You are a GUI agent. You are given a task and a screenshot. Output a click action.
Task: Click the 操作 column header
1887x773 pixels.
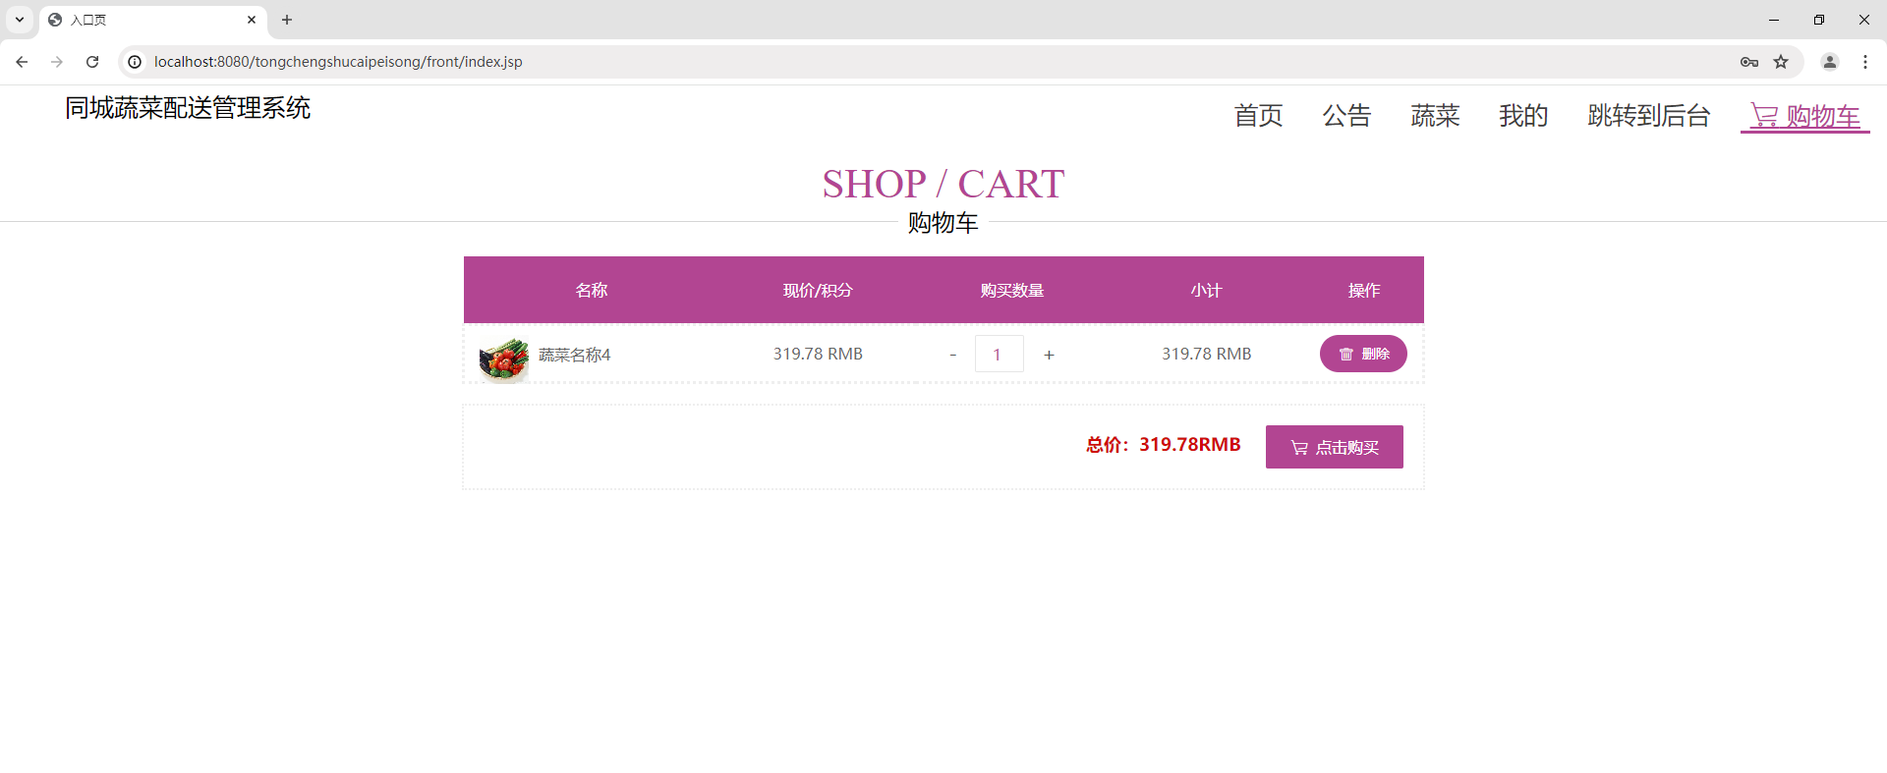point(1364,291)
